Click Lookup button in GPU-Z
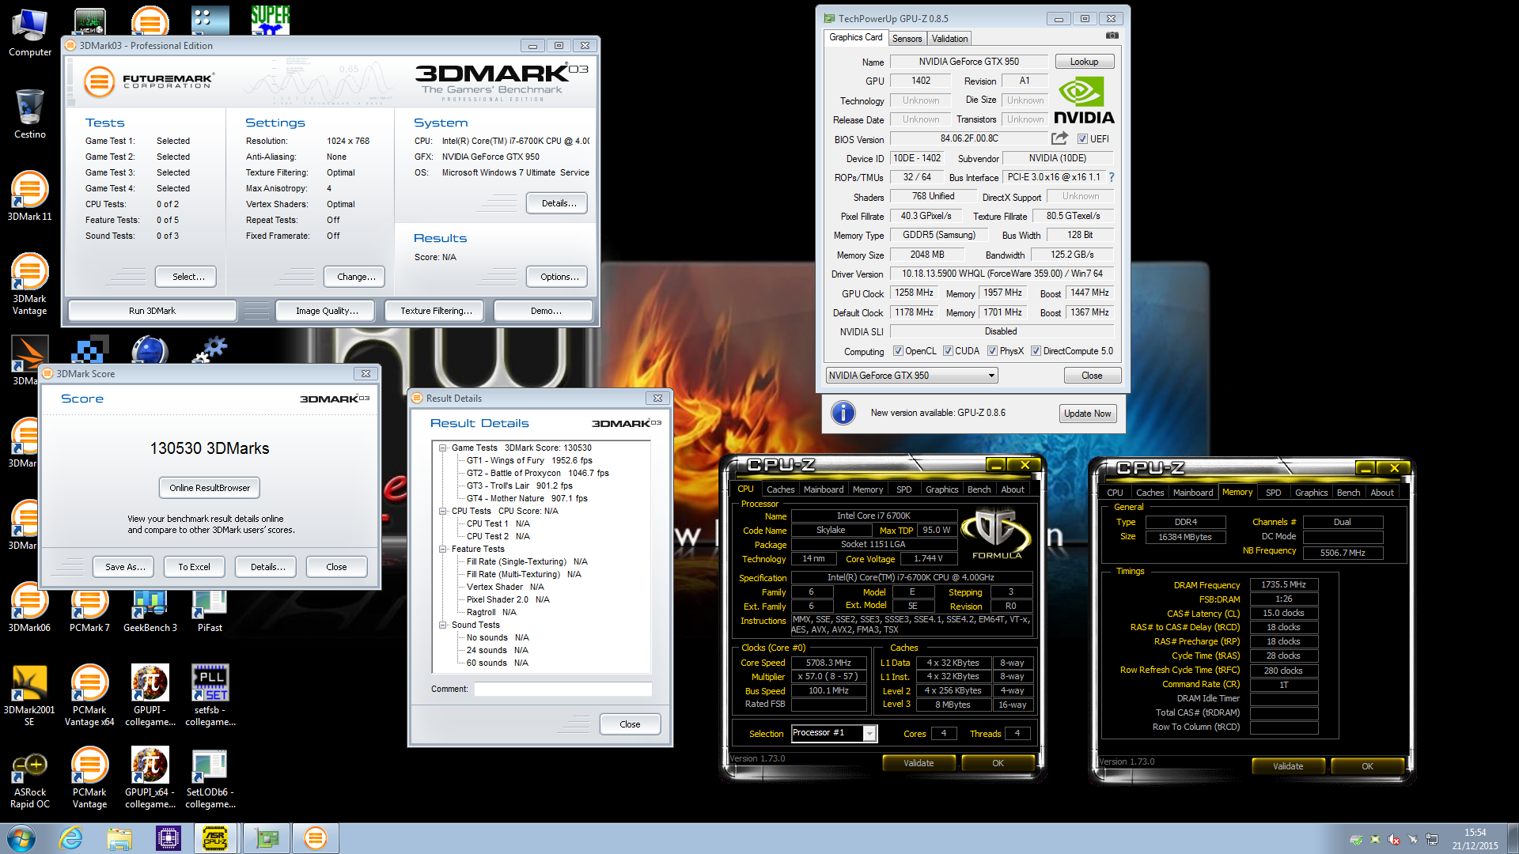The width and height of the screenshot is (1519, 854). click(1084, 62)
